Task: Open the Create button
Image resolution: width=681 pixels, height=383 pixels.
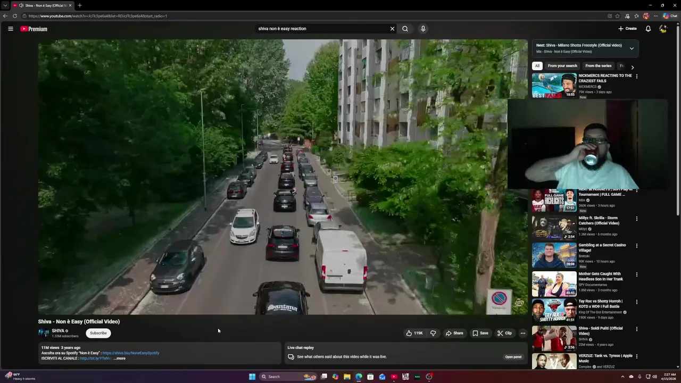Action: coord(627,29)
